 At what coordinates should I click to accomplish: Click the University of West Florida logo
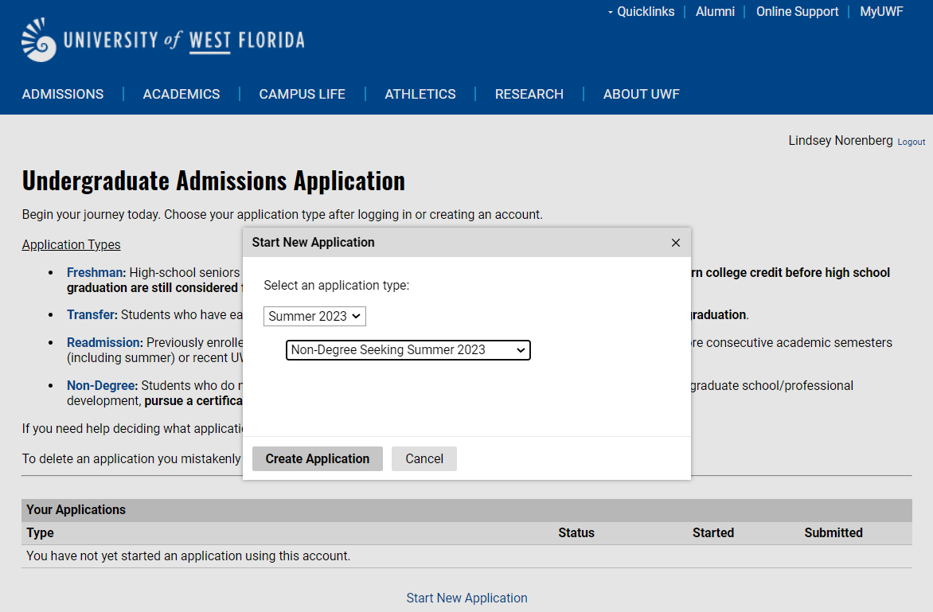point(163,40)
